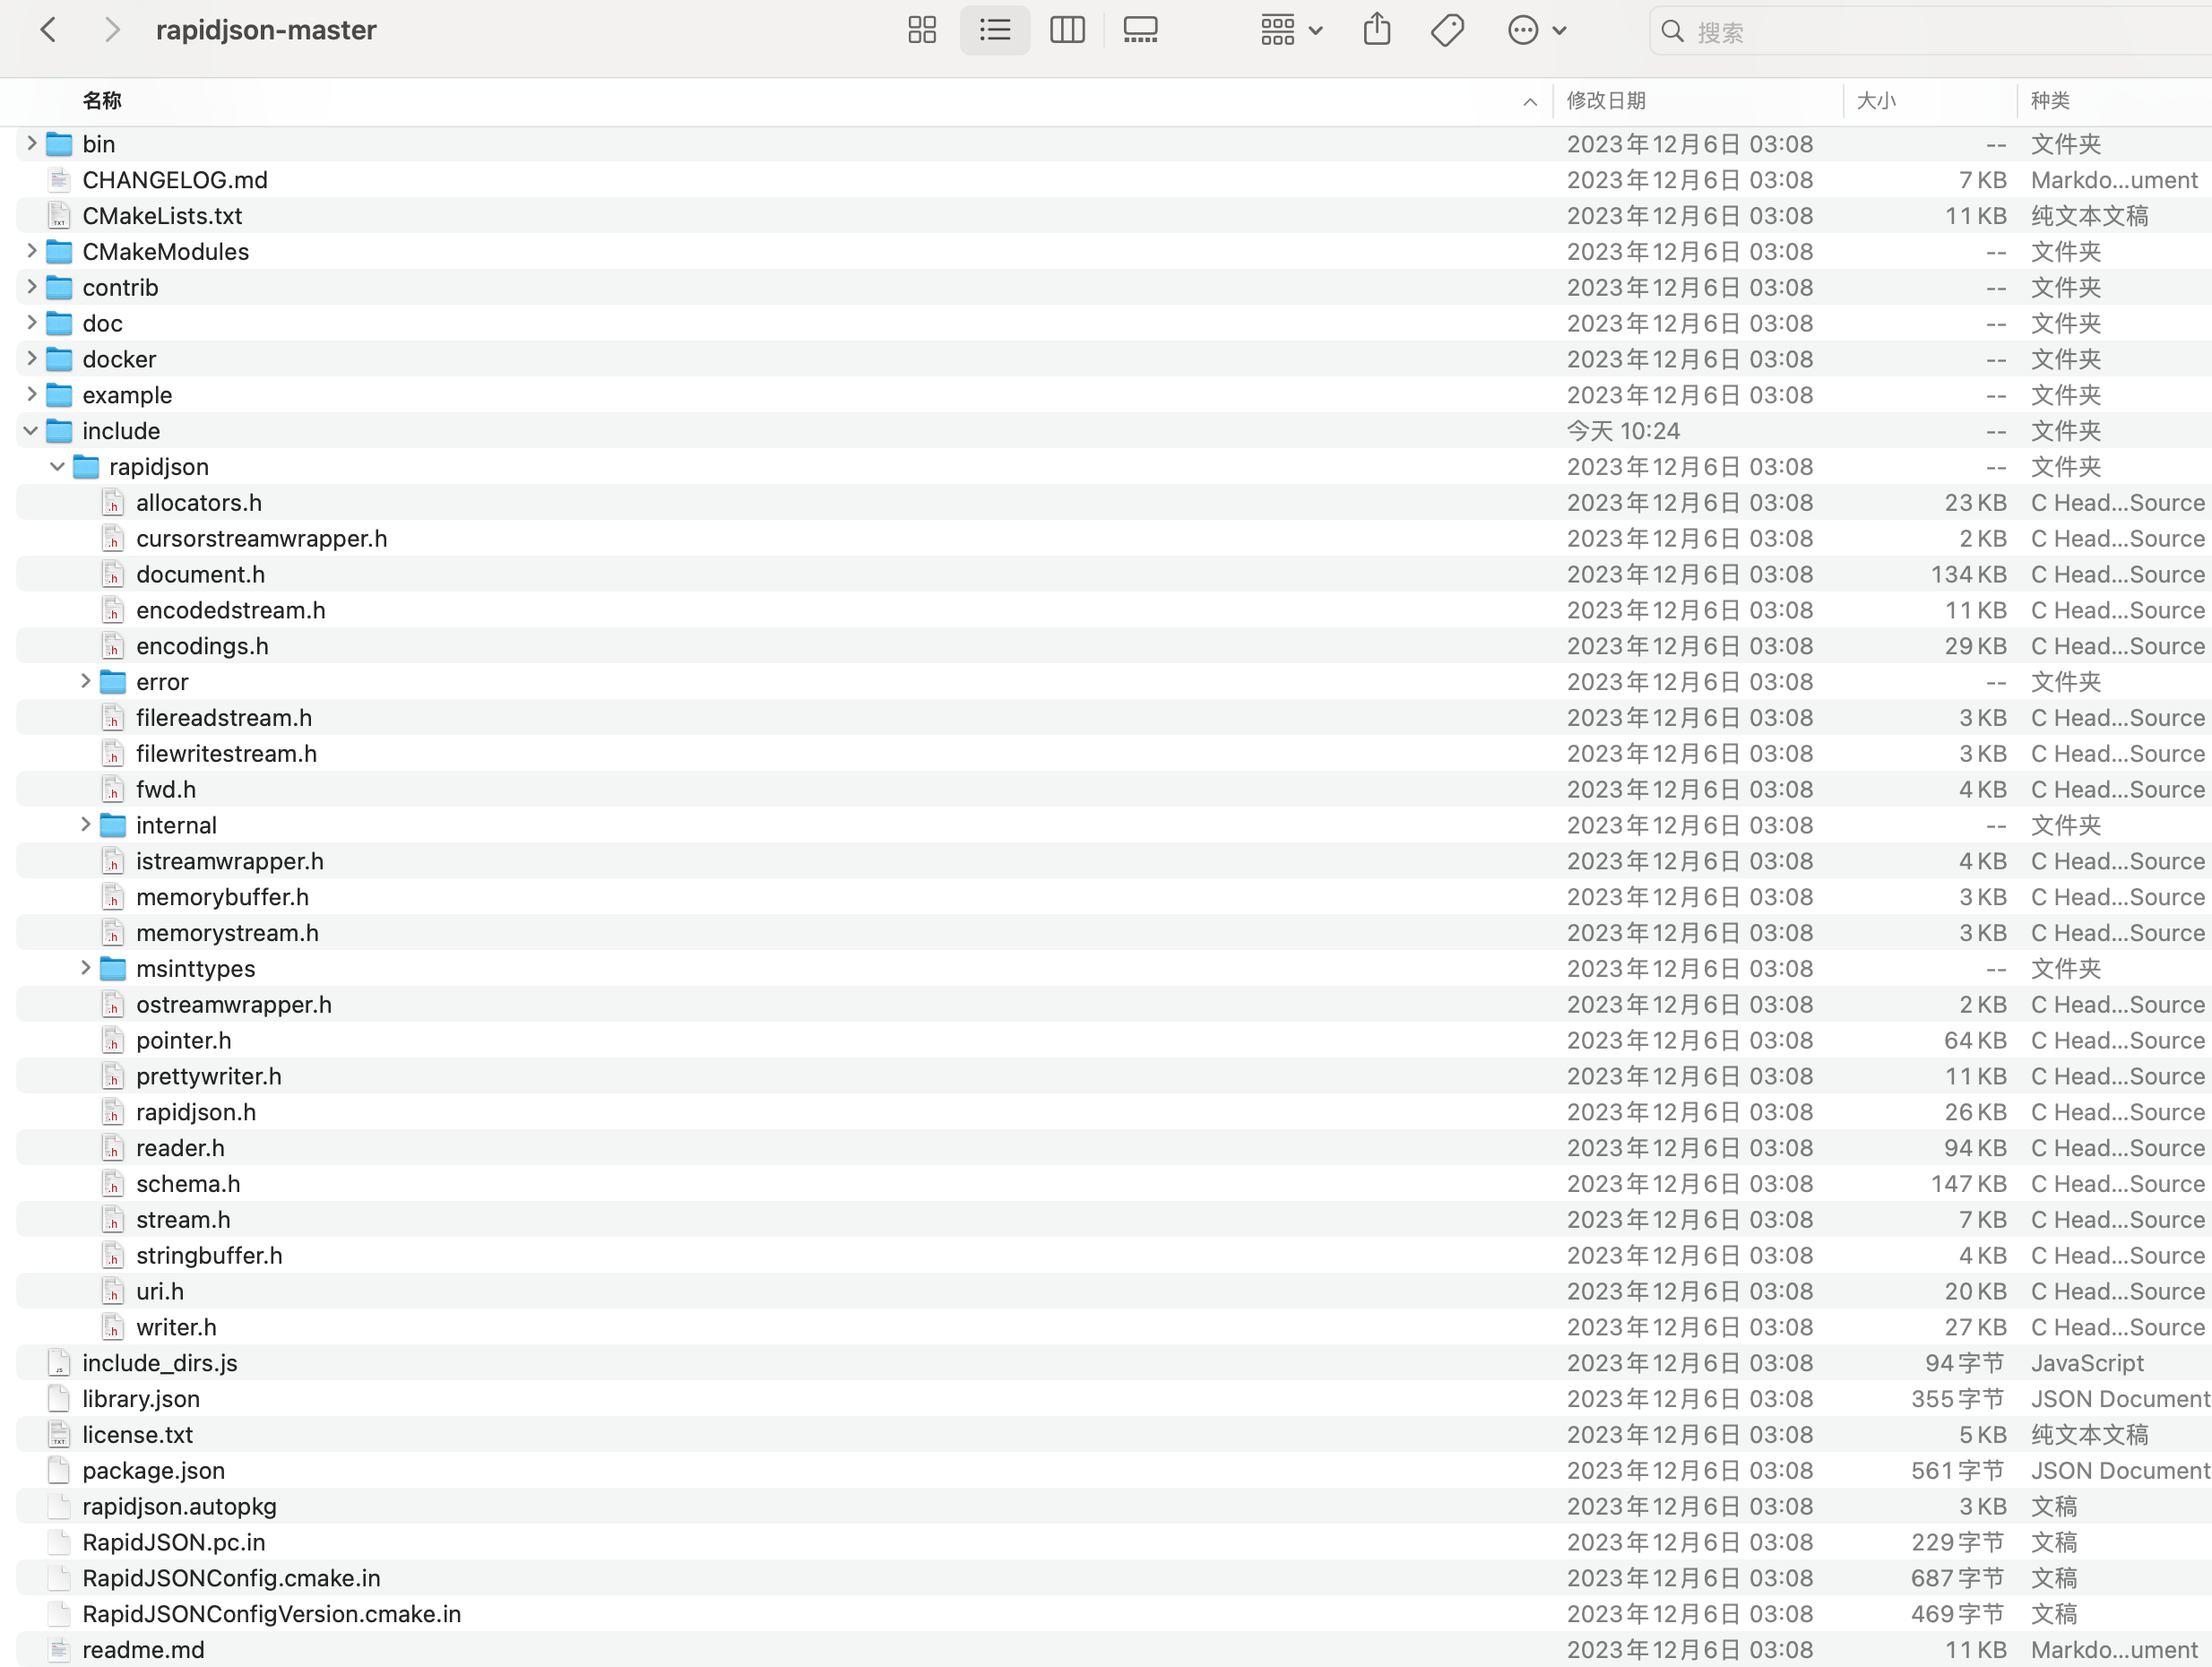Viewport: 2212px width, 1667px height.
Task: Select the document.h file
Action: [200, 574]
